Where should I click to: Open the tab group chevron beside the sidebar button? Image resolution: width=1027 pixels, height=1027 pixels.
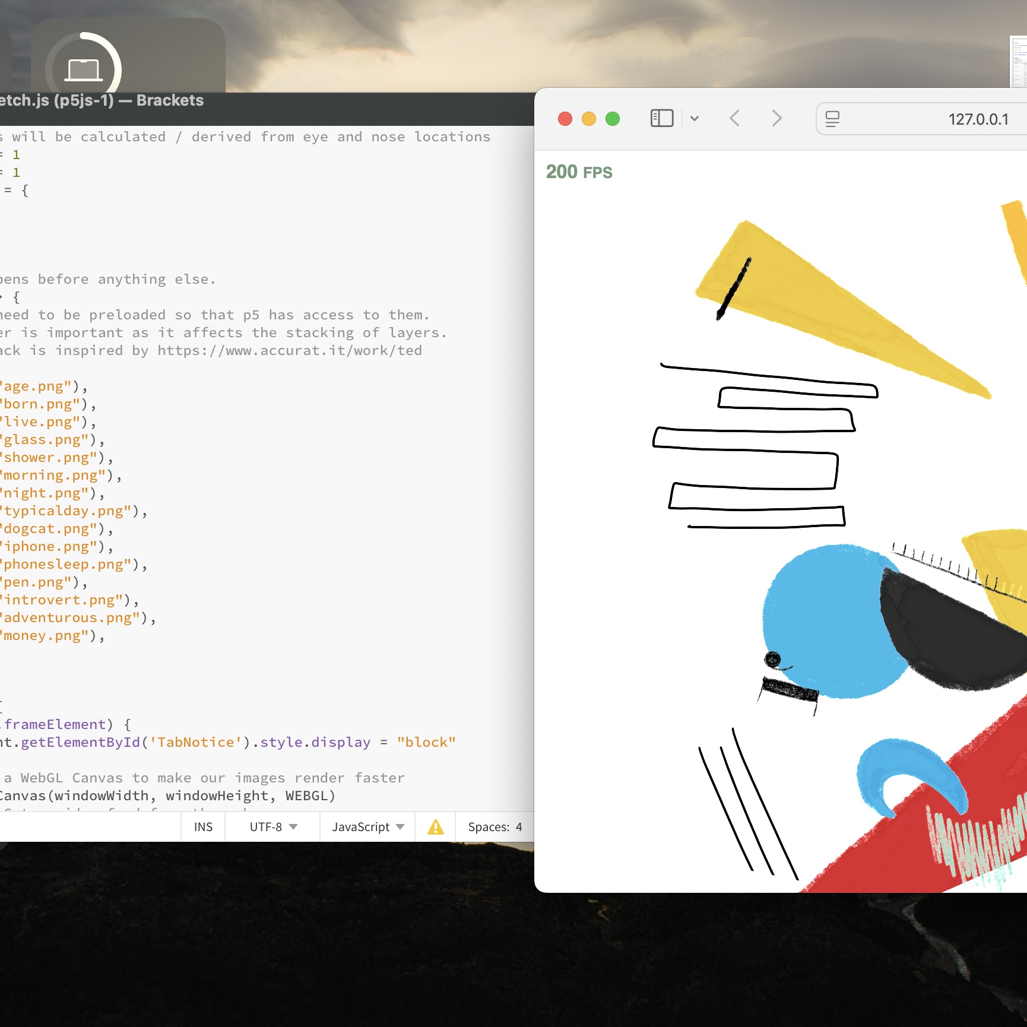pos(695,118)
